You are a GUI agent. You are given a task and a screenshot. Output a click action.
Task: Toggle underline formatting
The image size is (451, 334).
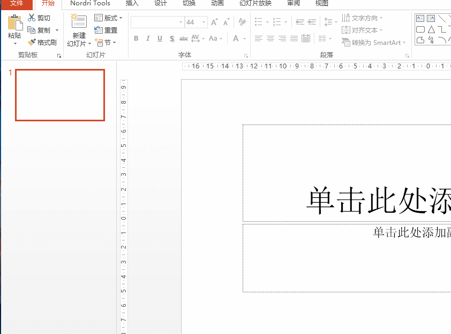pyautogui.click(x=160, y=38)
